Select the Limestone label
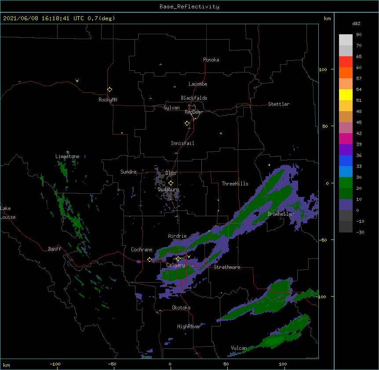 click(x=67, y=156)
